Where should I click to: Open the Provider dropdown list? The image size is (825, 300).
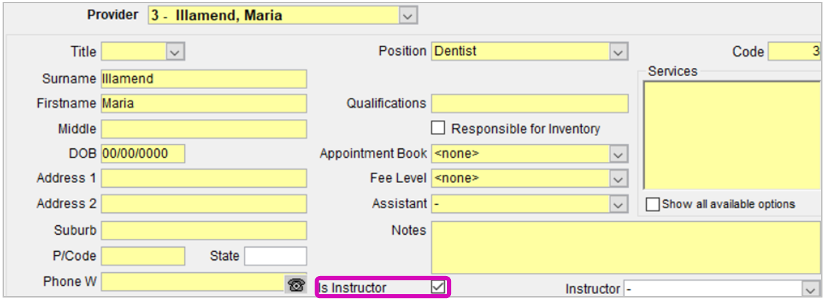(x=408, y=15)
